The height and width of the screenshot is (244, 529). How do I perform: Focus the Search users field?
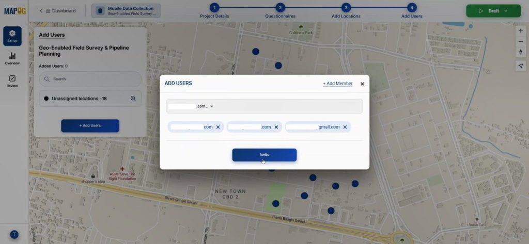(90, 79)
